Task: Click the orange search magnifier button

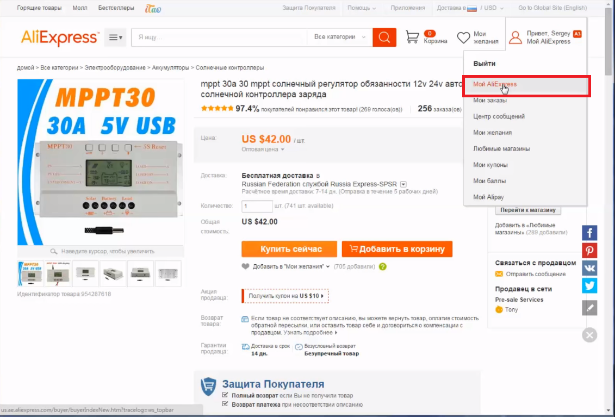Action: [384, 38]
